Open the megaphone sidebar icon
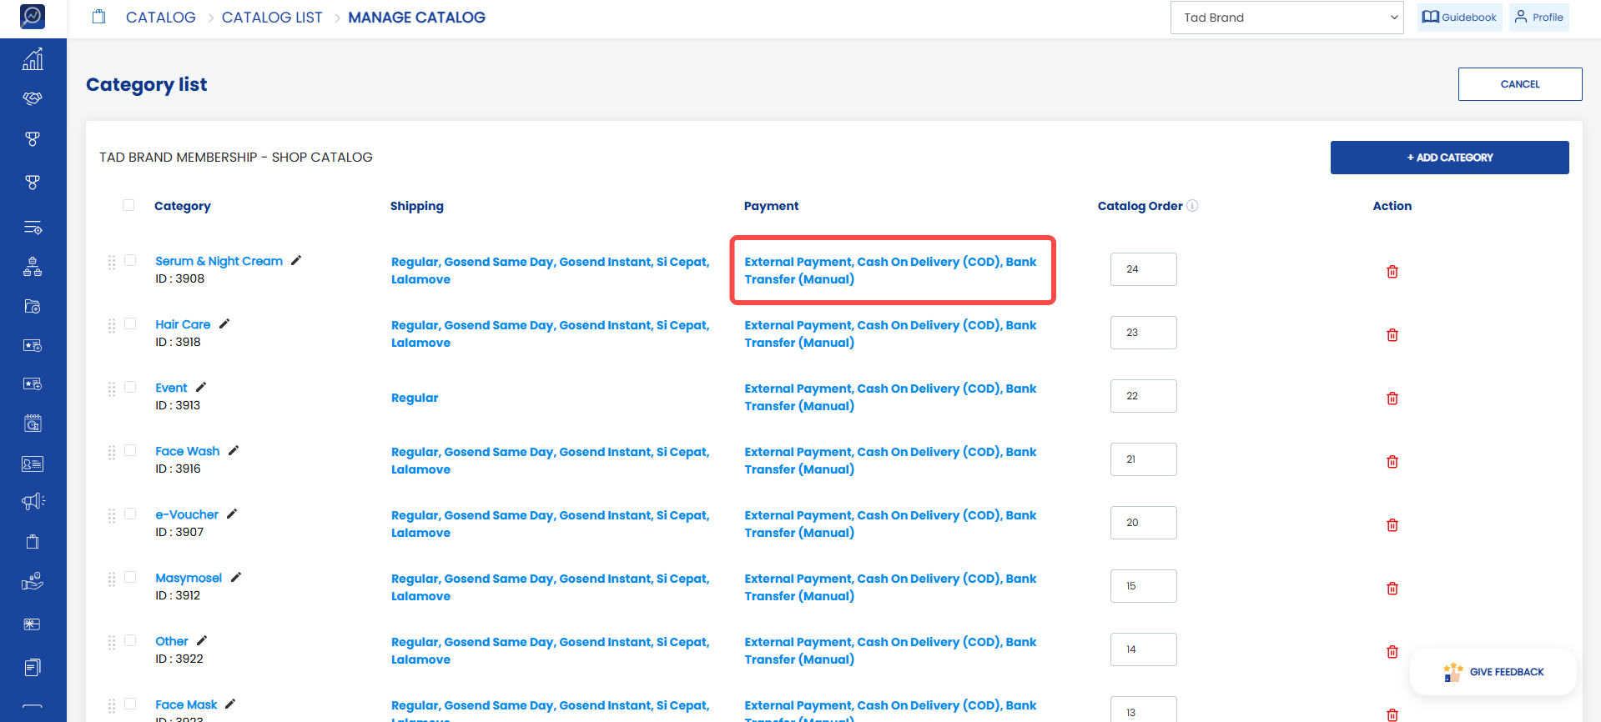 tap(33, 501)
